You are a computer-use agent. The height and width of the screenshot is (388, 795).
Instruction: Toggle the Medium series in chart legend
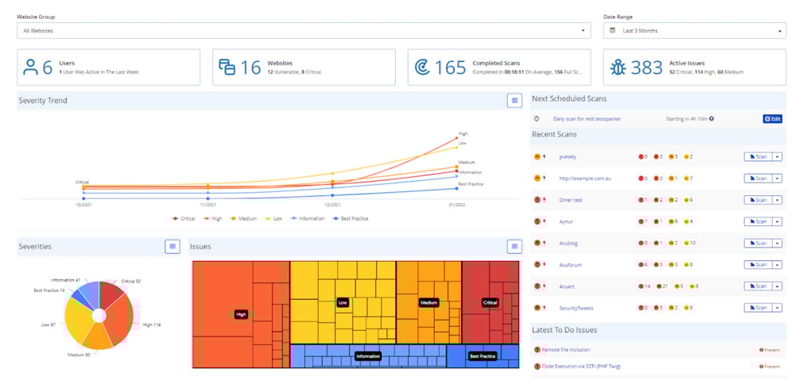point(243,218)
